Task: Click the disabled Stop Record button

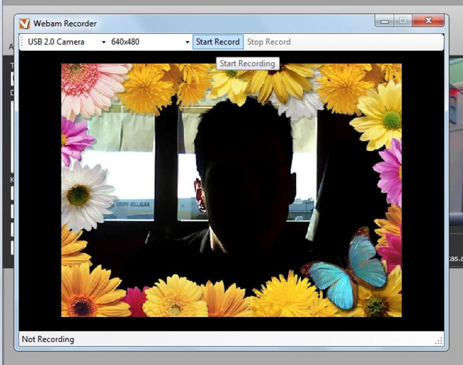Action: pyautogui.click(x=269, y=42)
